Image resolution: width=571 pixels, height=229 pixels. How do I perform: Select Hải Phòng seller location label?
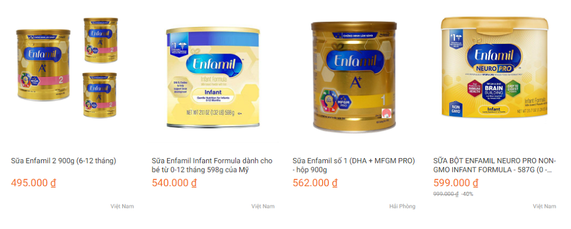click(402, 206)
